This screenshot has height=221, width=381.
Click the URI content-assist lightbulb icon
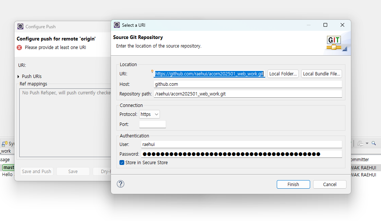(152, 71)
